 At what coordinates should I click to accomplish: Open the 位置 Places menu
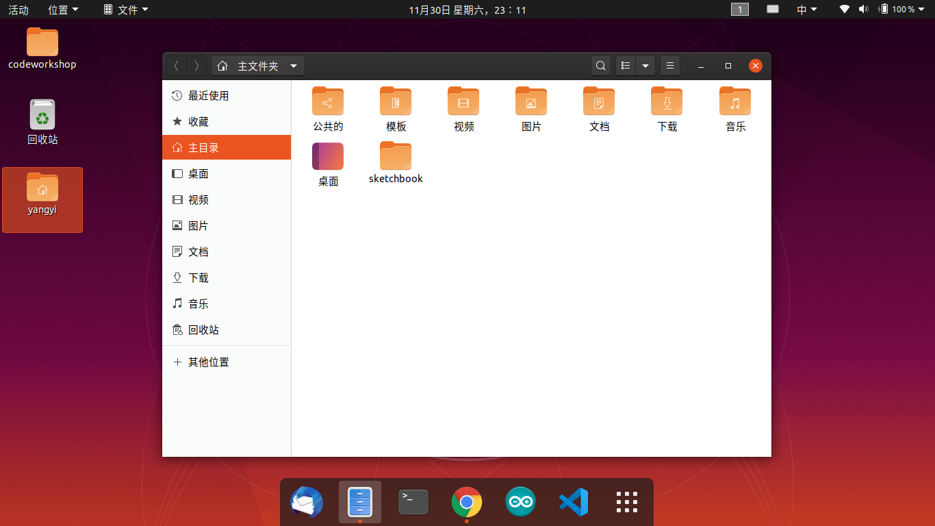click(x=63, y=10)
